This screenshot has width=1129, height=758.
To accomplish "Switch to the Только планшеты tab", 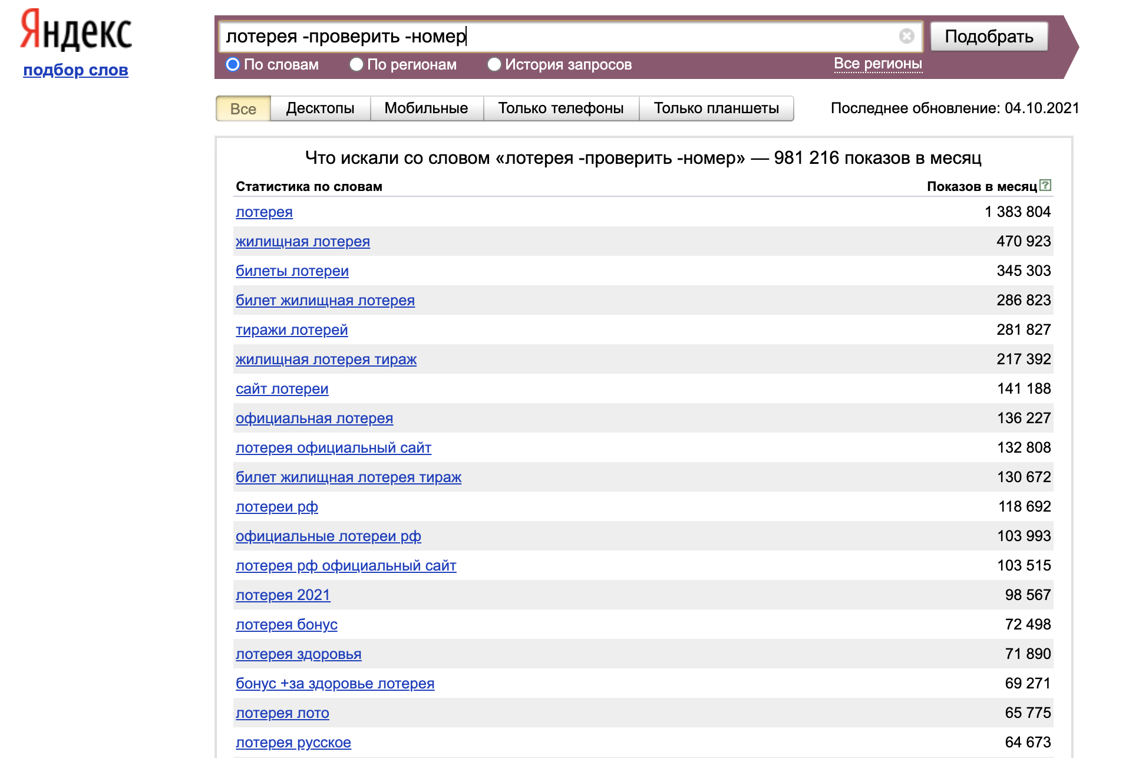I will click(717, 108).
